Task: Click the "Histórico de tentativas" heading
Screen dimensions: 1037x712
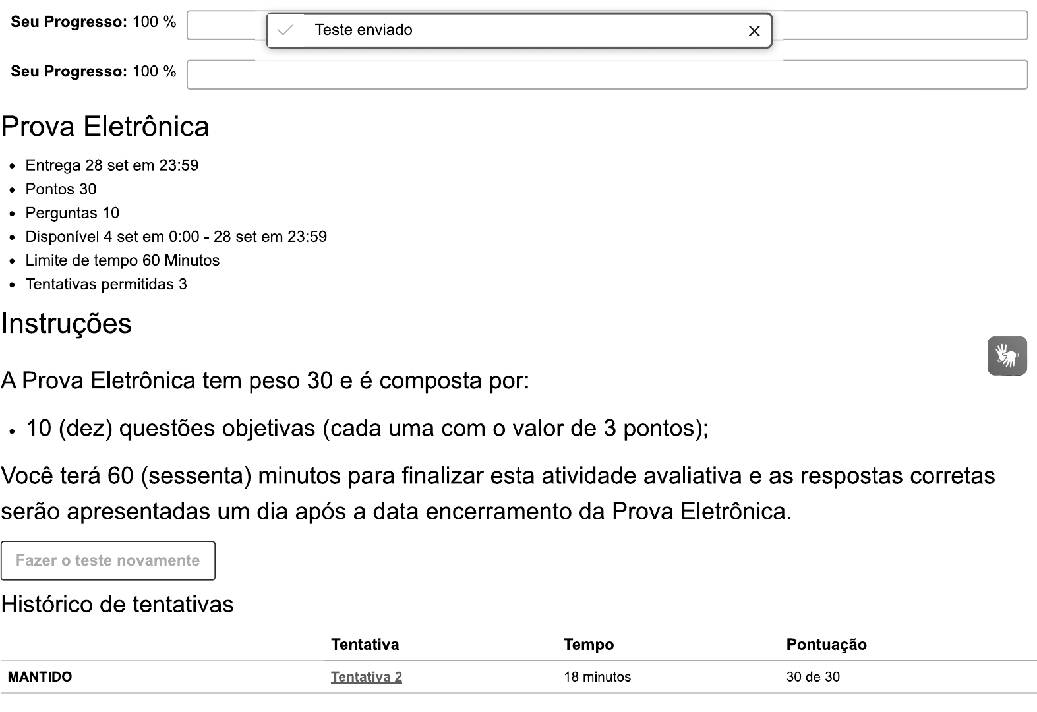Action: (x=117, y=605)
